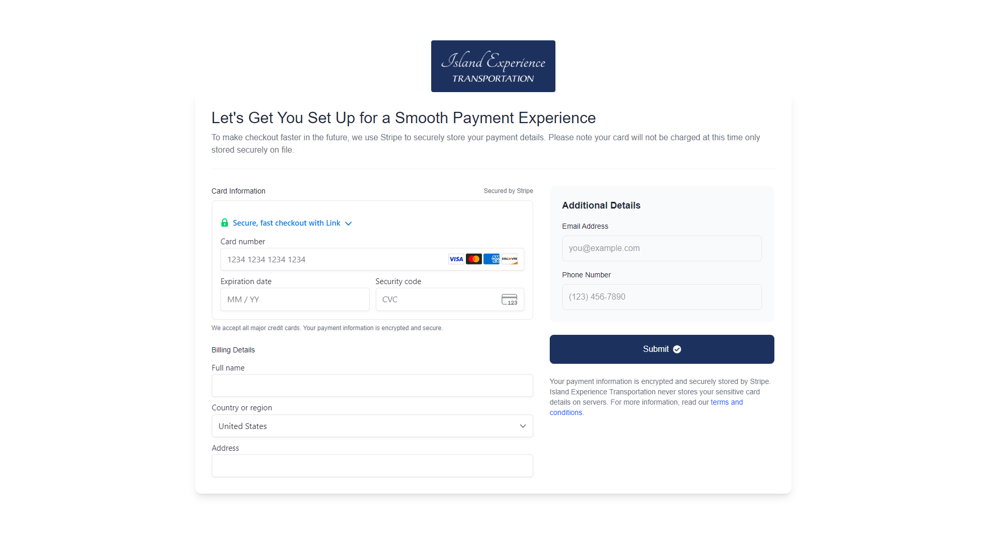983x533 pixels.
Task: Click the card illustration icon in Security code field
Action: [509, 299]
